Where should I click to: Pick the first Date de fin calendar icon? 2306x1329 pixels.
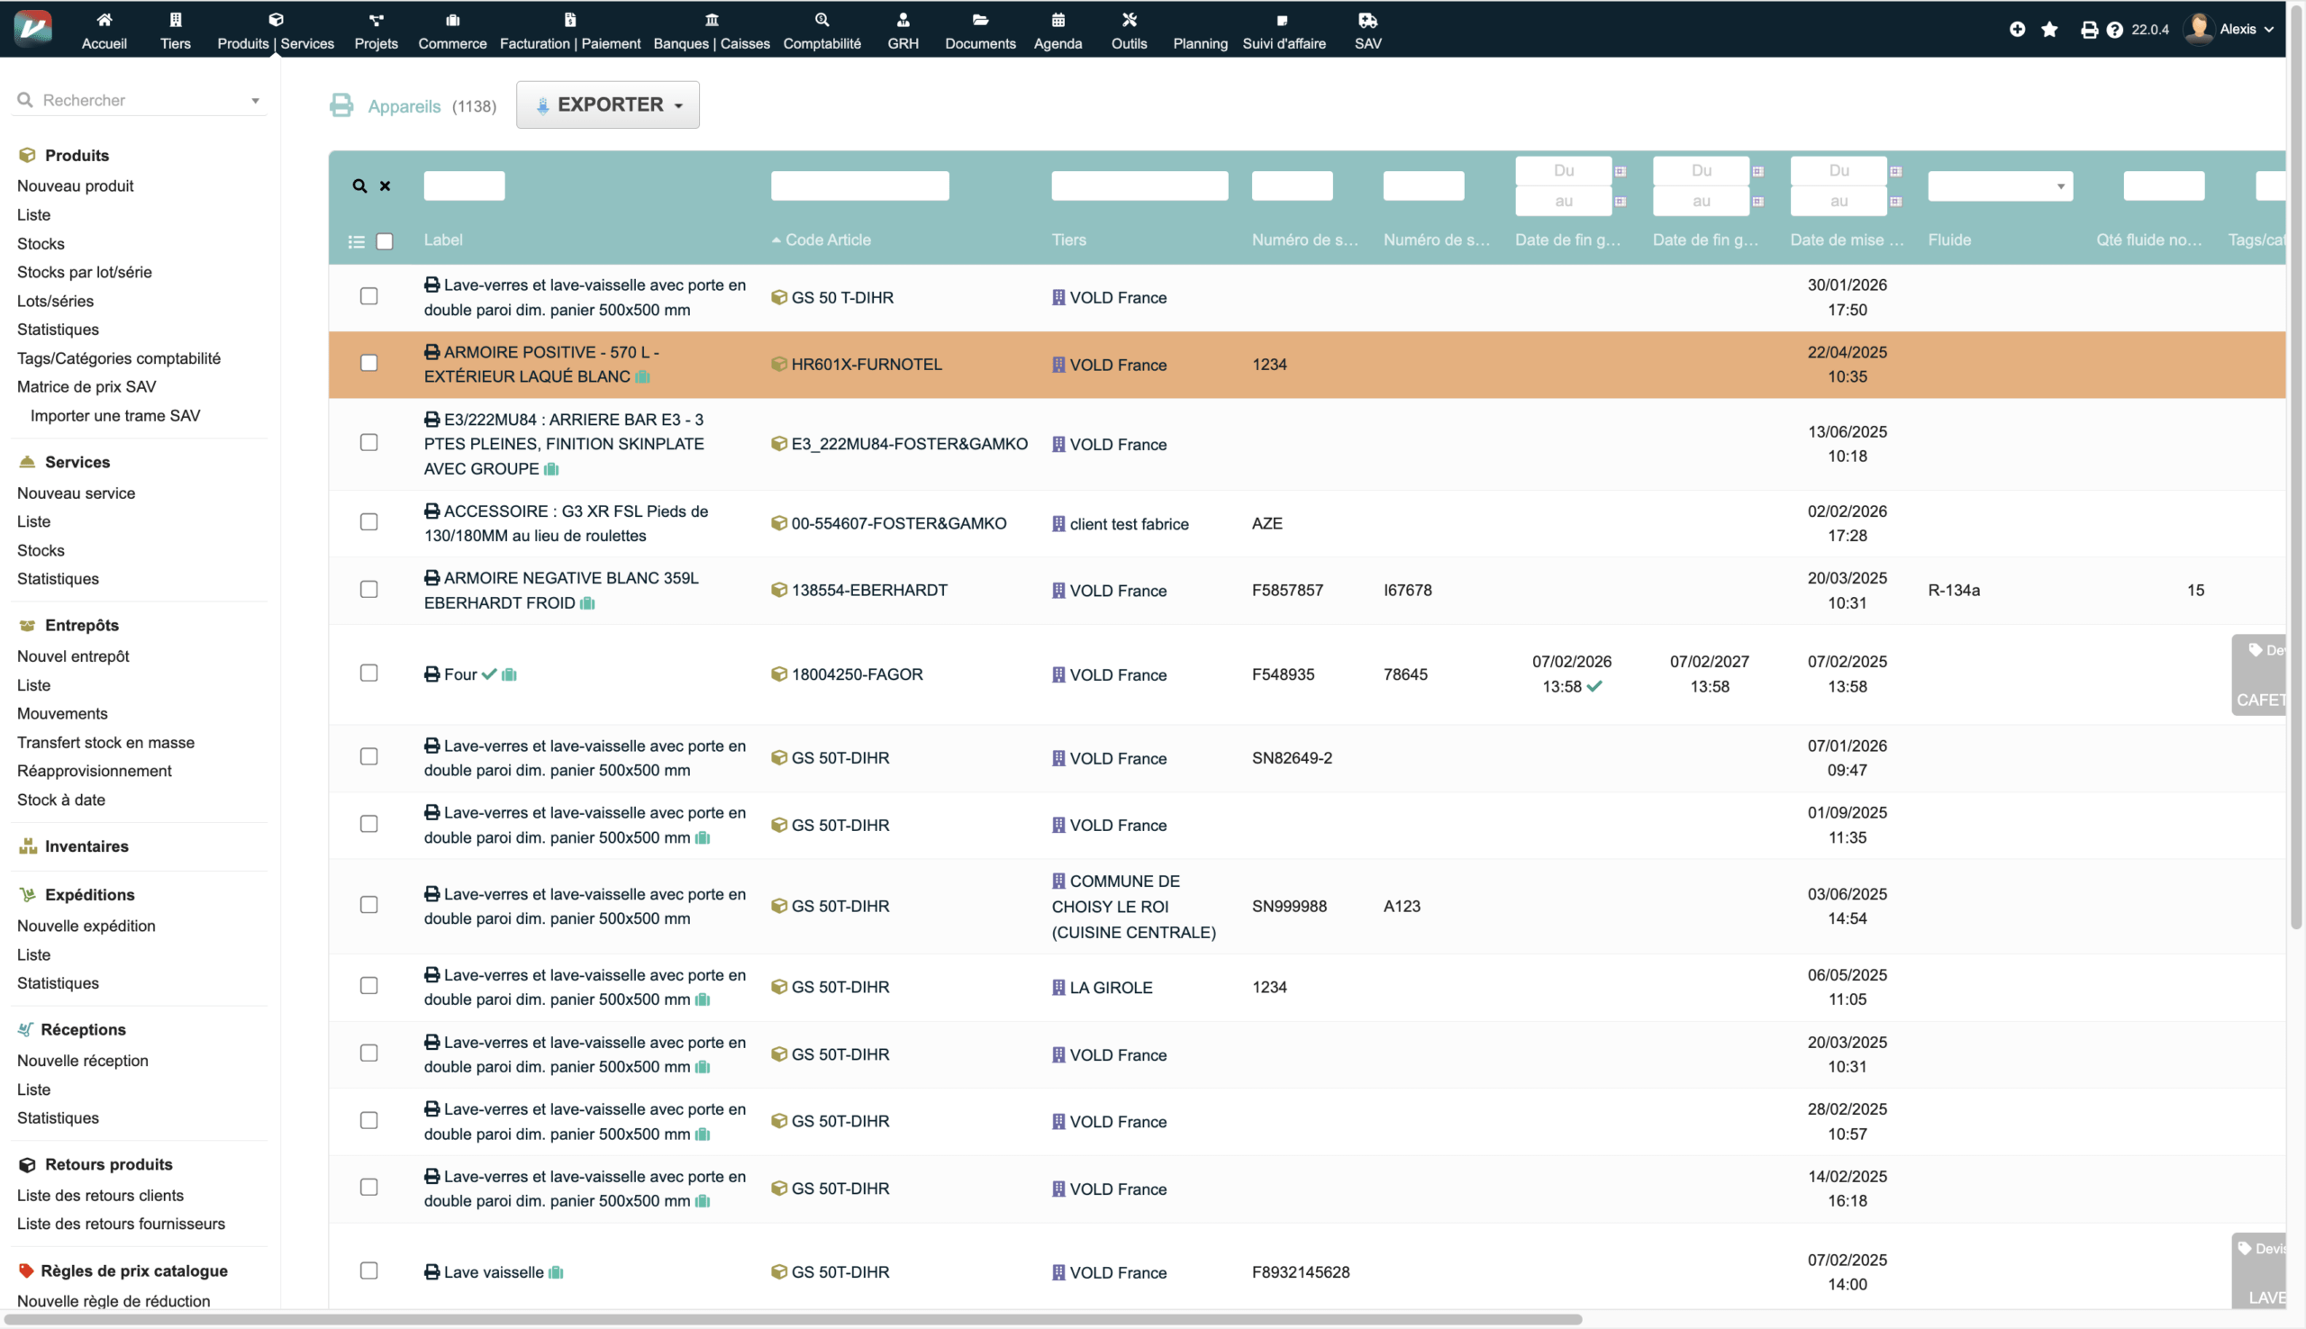[1621, 172]
